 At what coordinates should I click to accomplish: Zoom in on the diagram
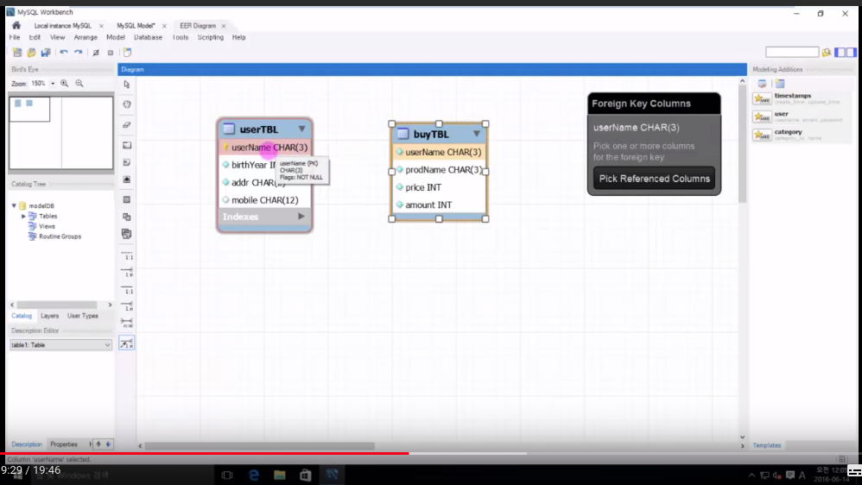tap(64, 84)
